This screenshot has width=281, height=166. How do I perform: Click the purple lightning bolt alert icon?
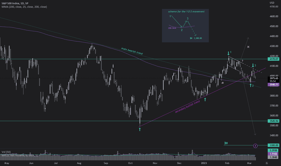tap(255, 146)
